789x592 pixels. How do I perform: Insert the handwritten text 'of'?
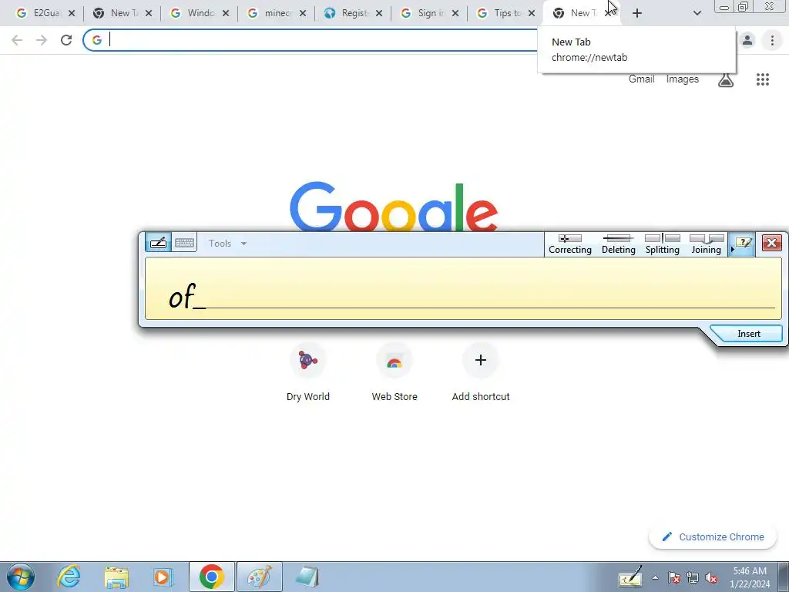(x=748, y=334)
